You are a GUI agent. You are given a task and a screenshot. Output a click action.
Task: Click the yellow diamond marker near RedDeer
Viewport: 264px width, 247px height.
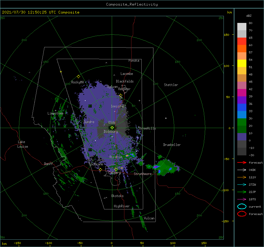click(x=121, y=95)
